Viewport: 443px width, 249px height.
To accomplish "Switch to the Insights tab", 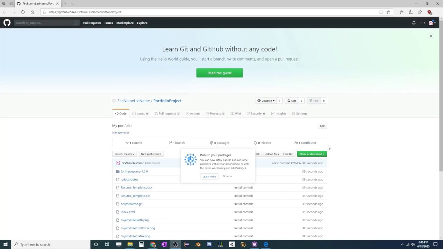I will (x=279, y=113).
